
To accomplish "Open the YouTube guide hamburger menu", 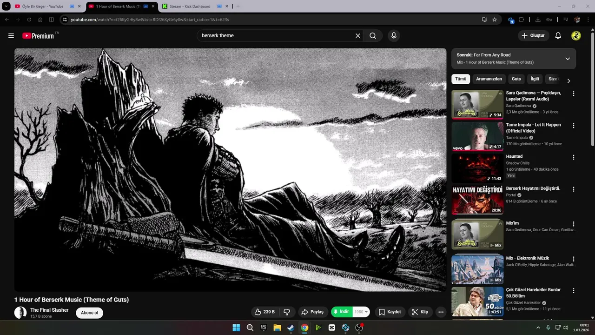I will point(11,36).
